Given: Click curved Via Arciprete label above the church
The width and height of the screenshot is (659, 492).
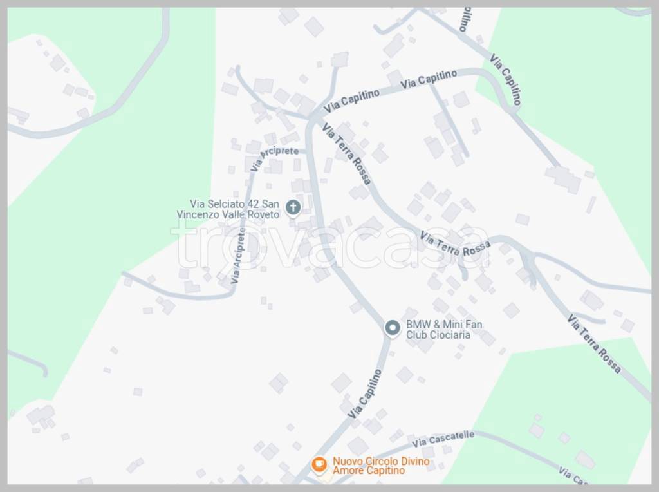Looking at the screenshot, I should 273,157.
